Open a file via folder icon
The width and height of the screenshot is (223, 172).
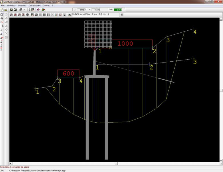[6, 10]
